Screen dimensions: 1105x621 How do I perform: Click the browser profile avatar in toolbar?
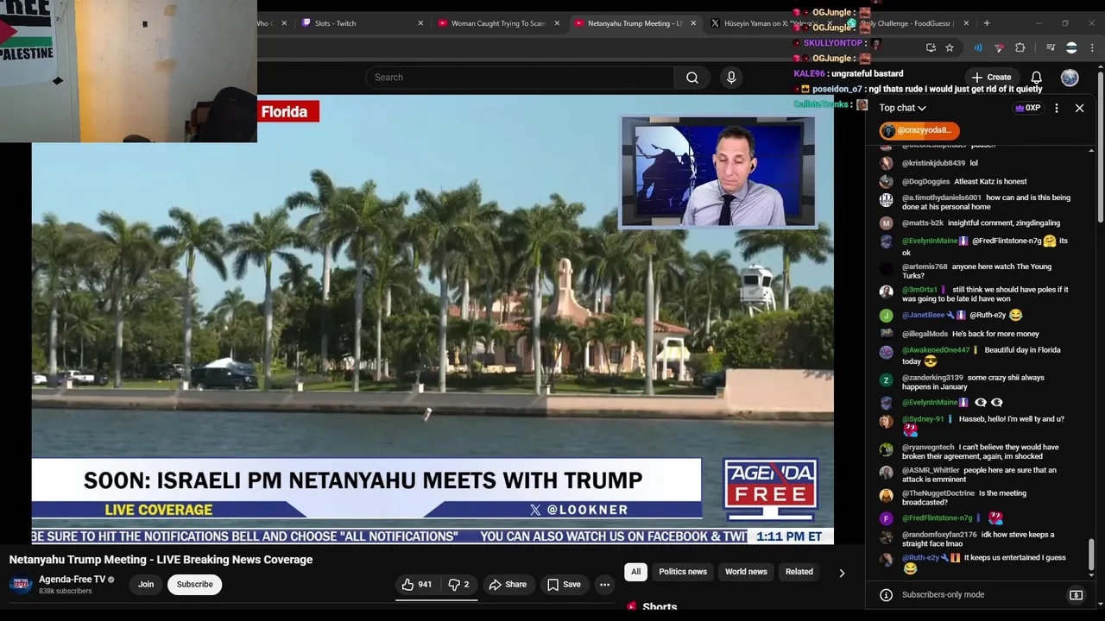click(x=1071, y=47)
